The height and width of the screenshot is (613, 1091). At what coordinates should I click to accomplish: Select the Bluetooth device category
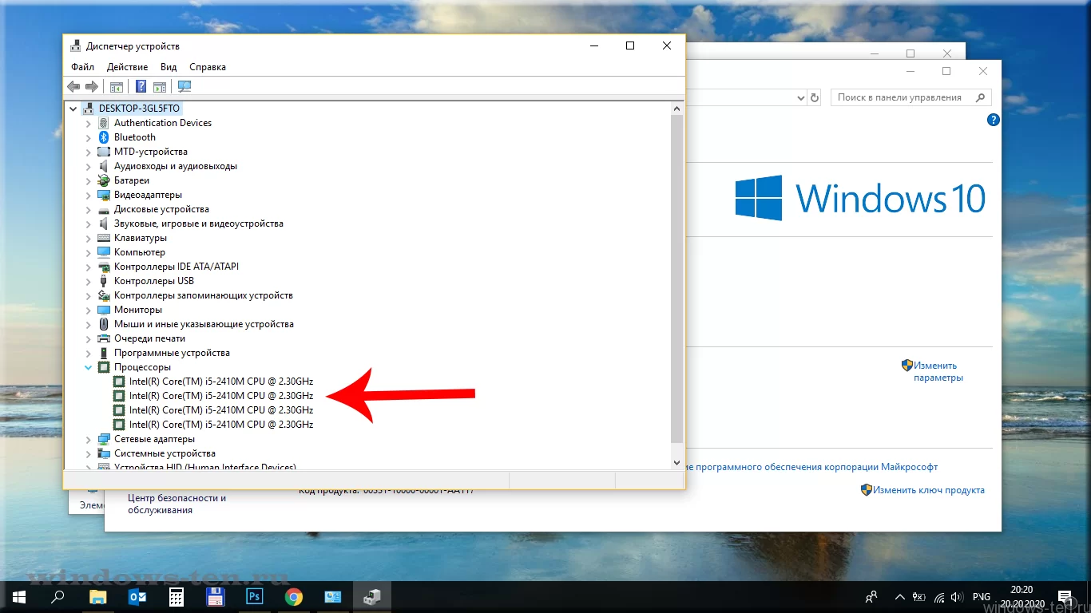pos(135,137)
